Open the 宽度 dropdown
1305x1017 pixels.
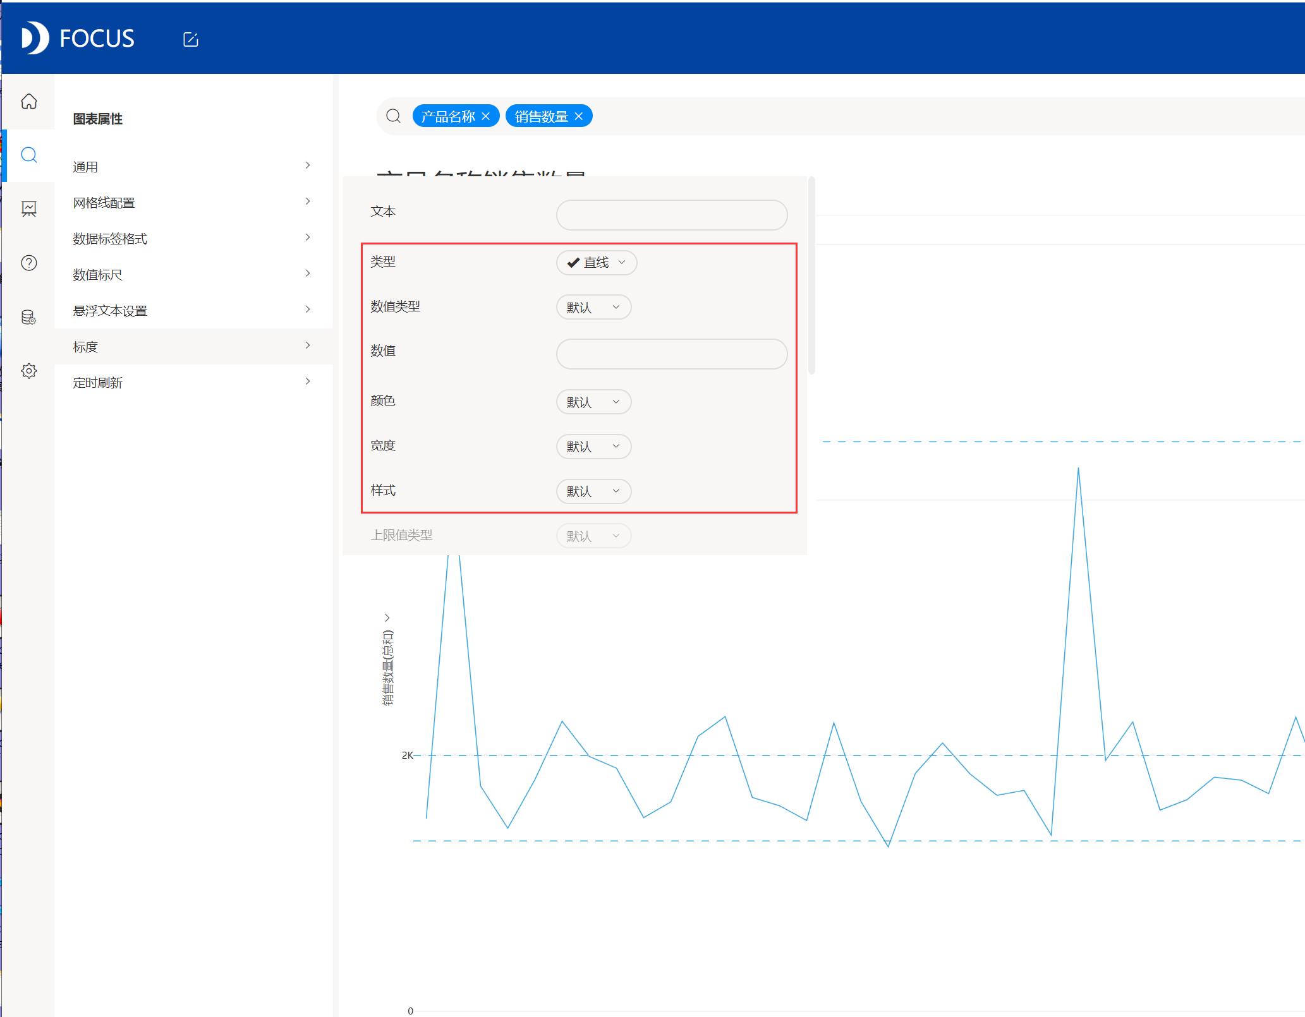(x=593, y=446)
